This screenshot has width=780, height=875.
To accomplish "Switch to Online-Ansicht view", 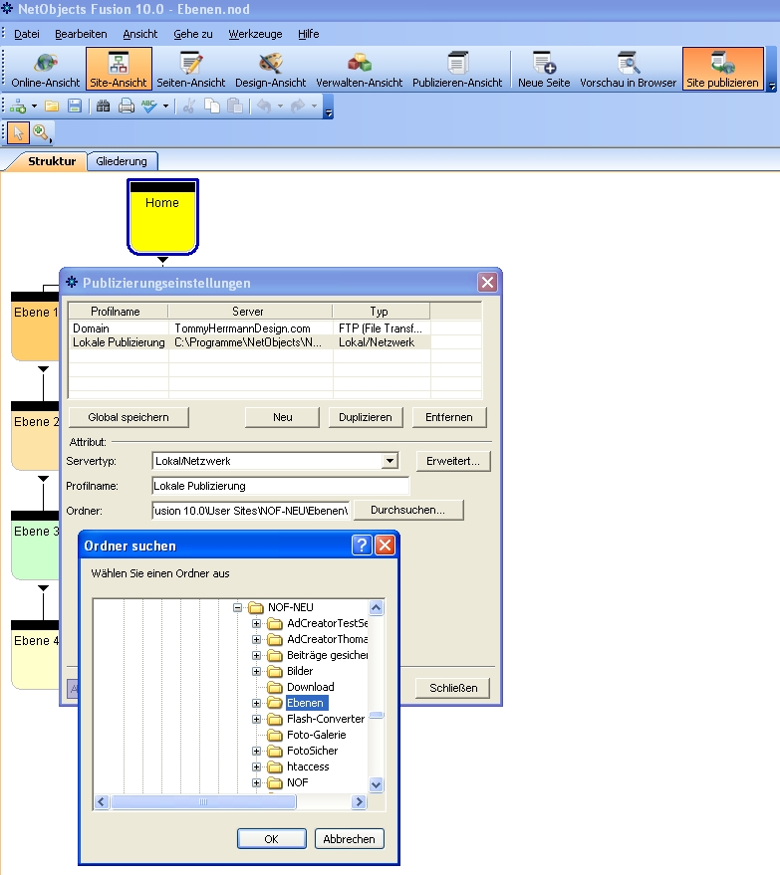I will [x=45, y=70].
